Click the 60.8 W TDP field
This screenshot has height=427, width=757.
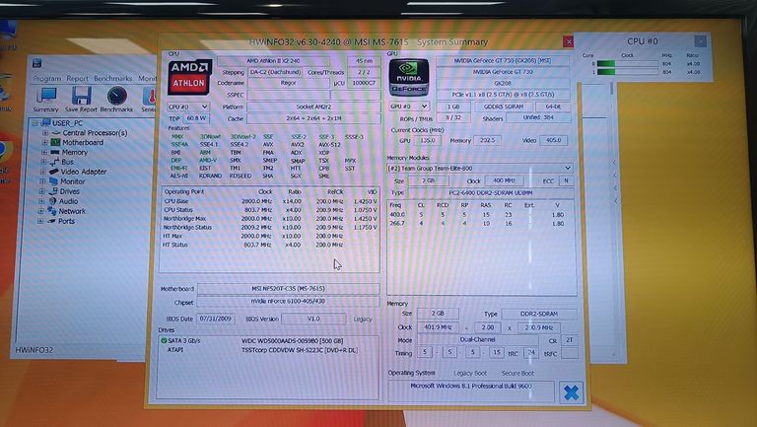196,118
